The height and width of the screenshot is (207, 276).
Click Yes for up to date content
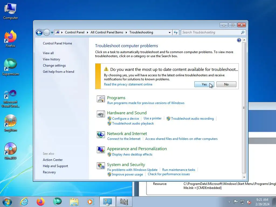[204, 84]
